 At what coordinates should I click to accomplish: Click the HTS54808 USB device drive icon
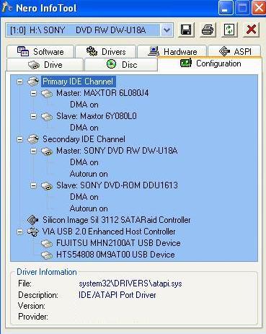[x=47, y=255]
